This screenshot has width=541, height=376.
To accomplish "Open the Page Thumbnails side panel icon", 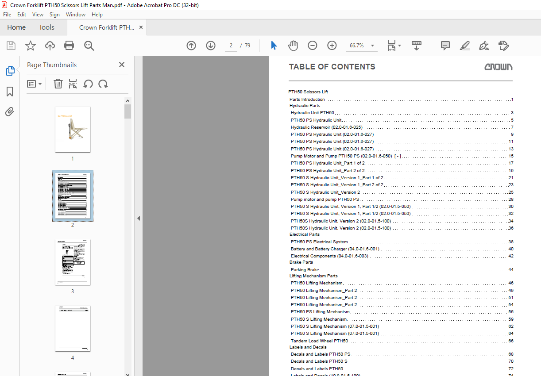I will [x=10, y=71].
